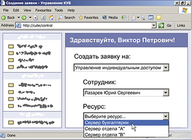Open the Tools menu

(x=59, y=10)
